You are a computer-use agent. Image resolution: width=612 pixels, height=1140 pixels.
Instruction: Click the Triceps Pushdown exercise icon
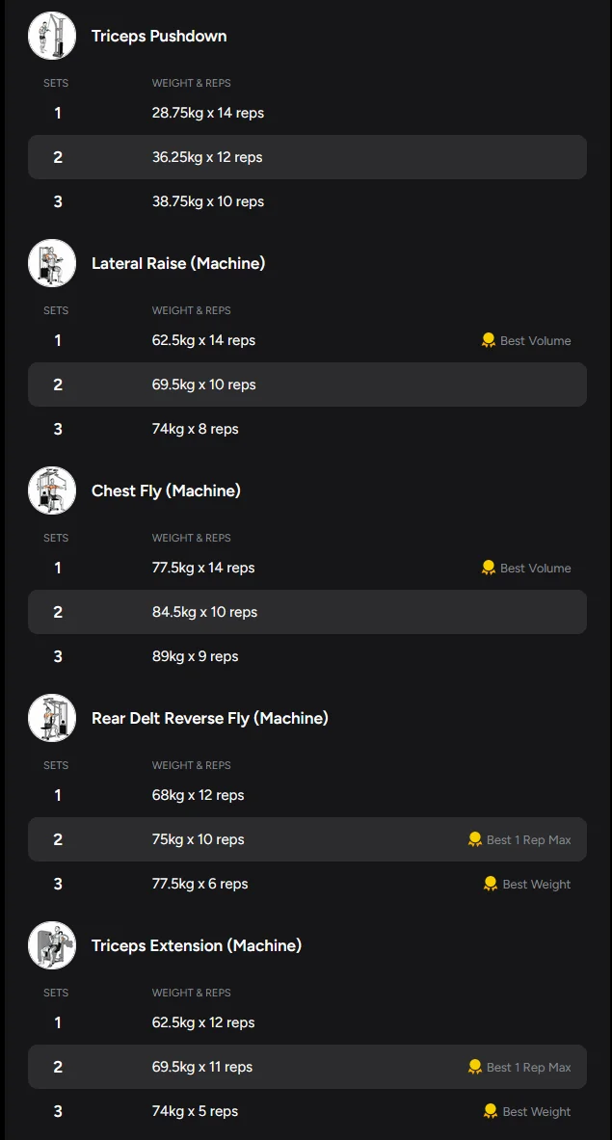point(52,37)
